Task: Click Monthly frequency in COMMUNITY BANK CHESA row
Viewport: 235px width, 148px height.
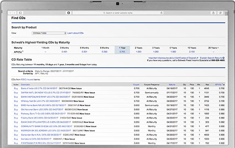Action: [152, 126]
